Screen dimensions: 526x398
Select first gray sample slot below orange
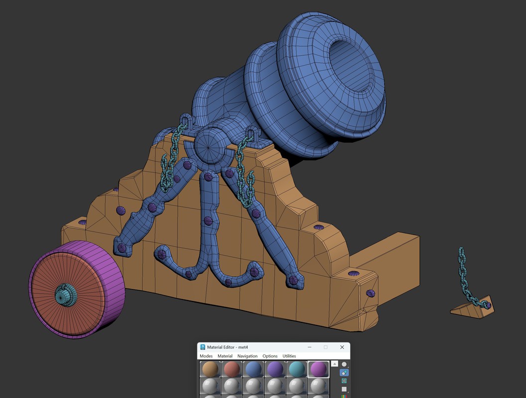[x=210, y=386]
